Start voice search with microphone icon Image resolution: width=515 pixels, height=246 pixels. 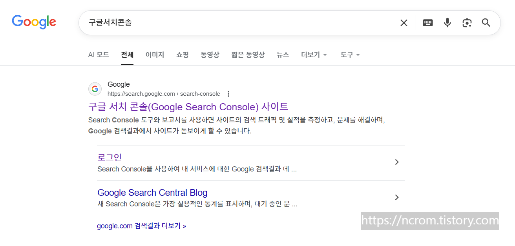pos(447,23)
